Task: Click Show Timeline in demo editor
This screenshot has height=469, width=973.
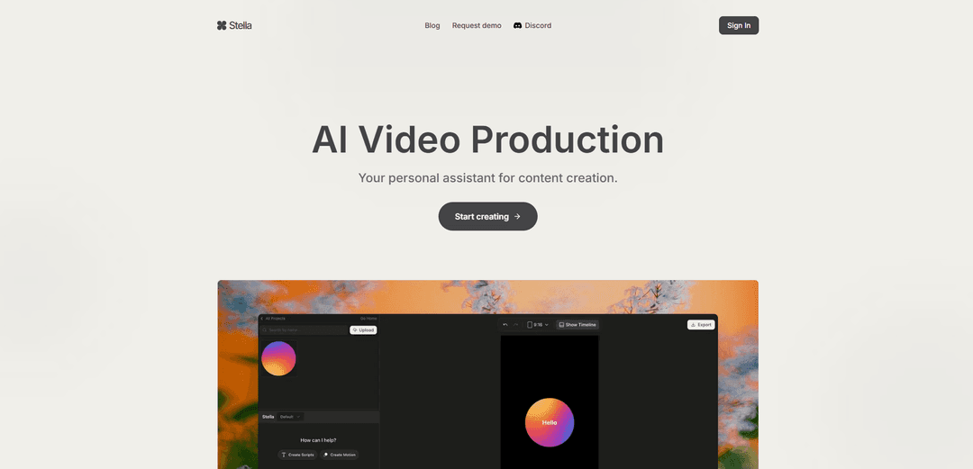Action: click(x=577, y=324)
